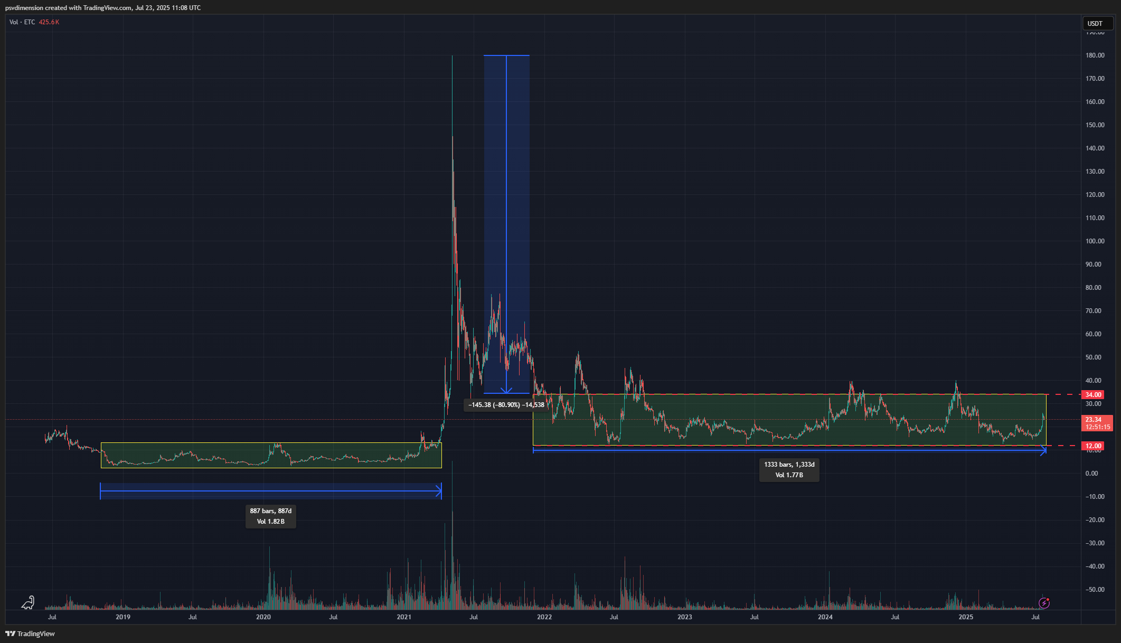Select the 34.00 price level label
This screenshot has height=643, width=1121.
(1092, 394)
